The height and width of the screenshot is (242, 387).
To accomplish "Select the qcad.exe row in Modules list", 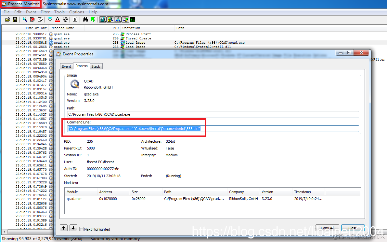I will pyautogui.click(x=213, y=199).
